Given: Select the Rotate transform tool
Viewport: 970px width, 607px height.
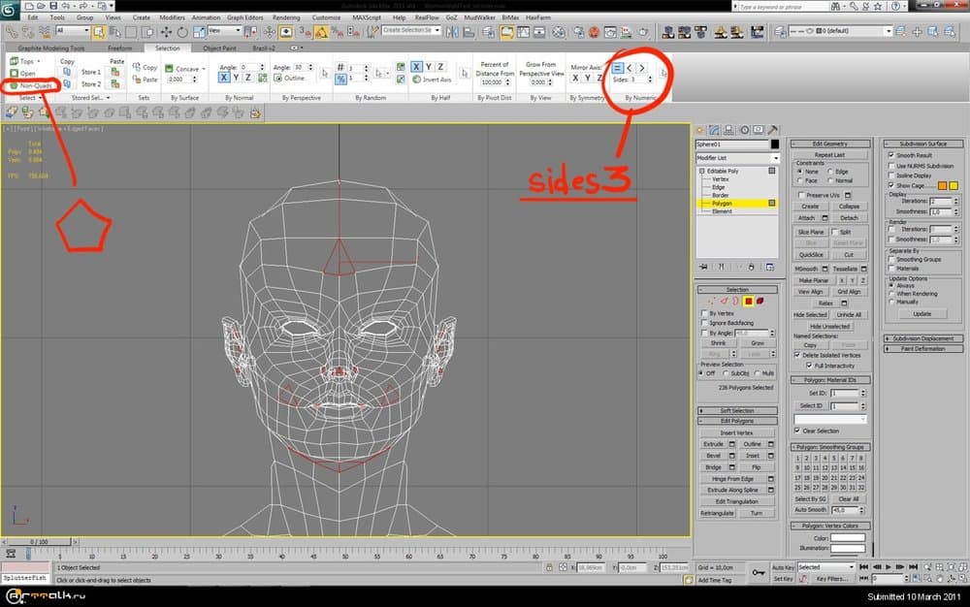Looking at the screenshot, I should pyautogui.click(x=182, y=31).
